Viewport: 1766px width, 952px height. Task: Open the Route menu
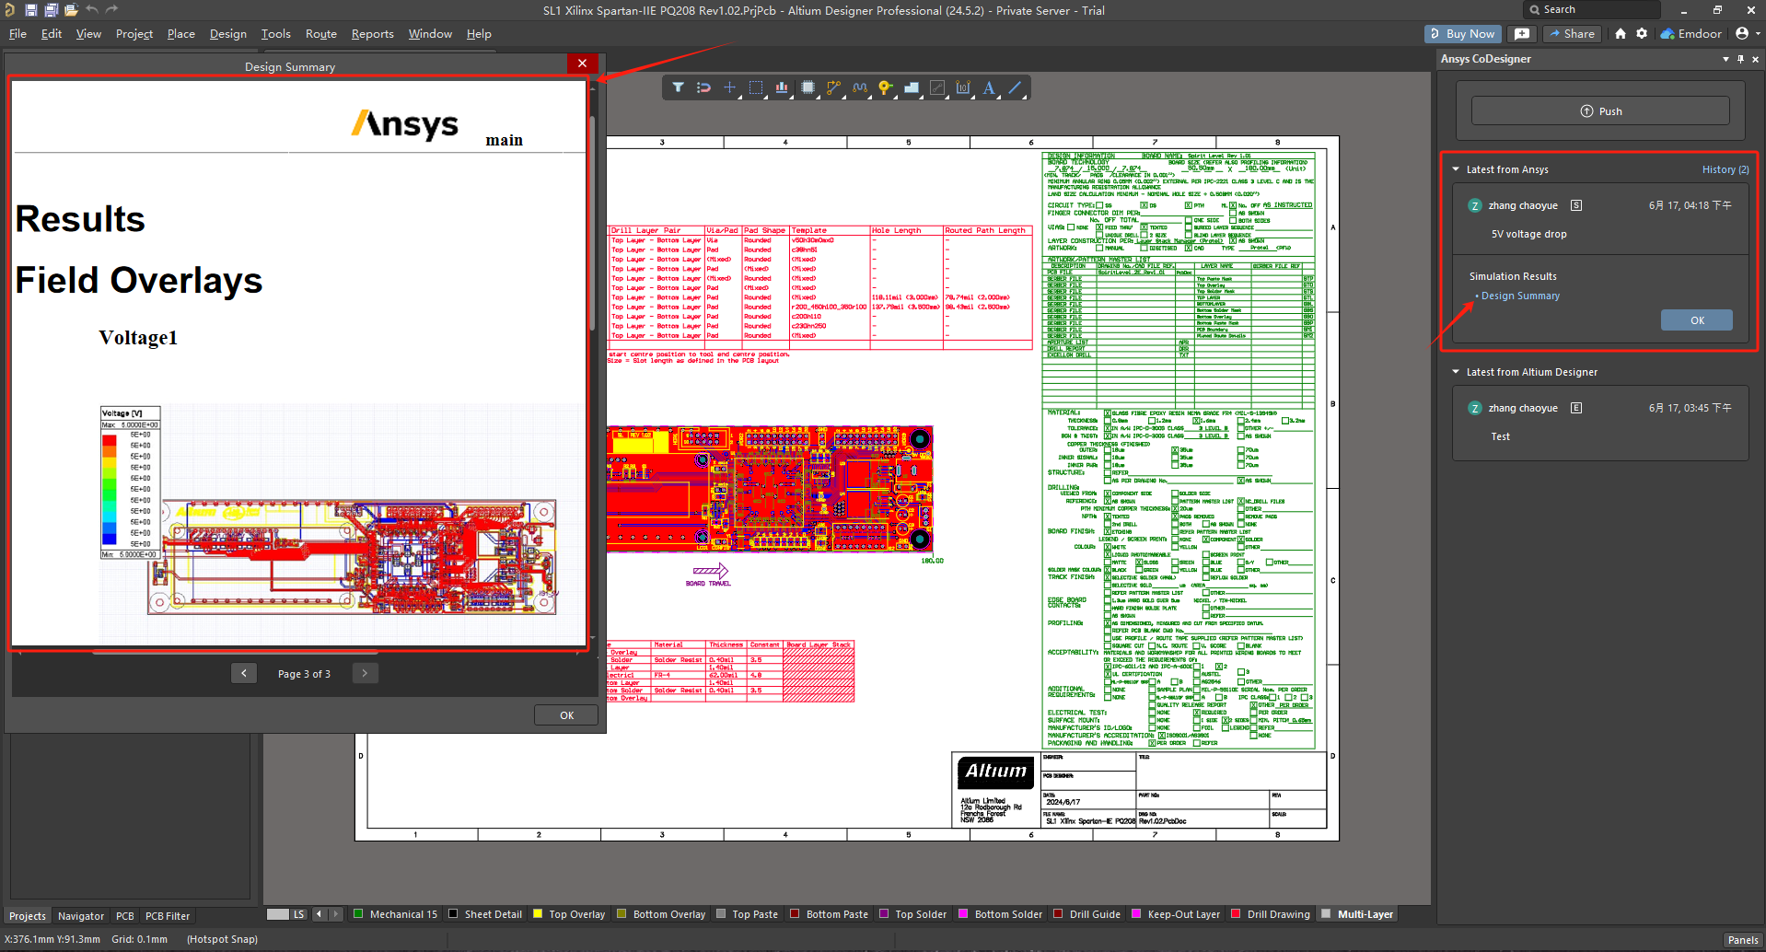pyautogui.click(x=320, y=34)
